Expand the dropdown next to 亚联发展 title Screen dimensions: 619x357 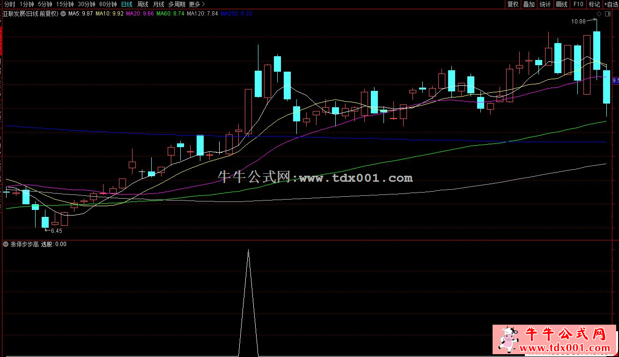pyautogui.click(x=63, y=14)
